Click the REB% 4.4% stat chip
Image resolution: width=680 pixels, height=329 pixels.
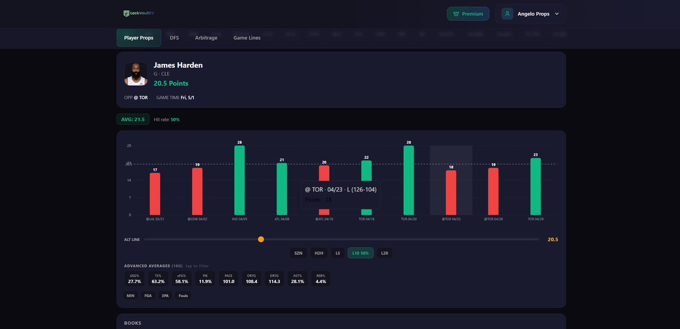tap(321, 279)
